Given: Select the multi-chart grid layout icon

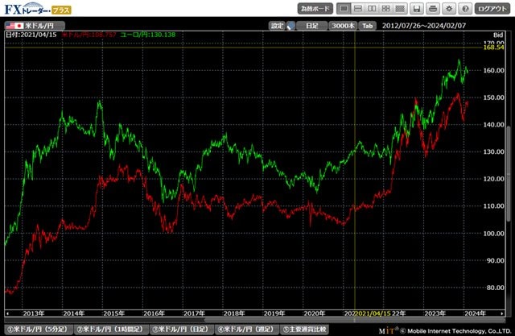Looking at the screenshot, I should (401, 8).
